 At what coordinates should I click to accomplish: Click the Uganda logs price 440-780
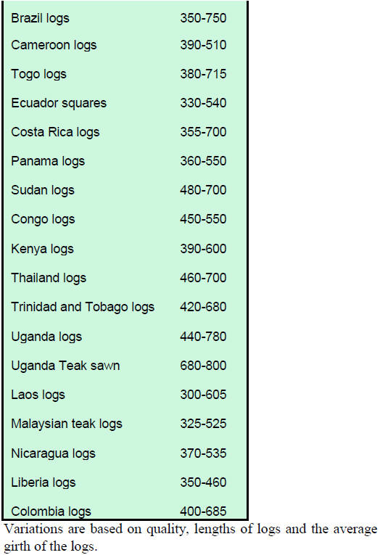click(x=203, y=337)
